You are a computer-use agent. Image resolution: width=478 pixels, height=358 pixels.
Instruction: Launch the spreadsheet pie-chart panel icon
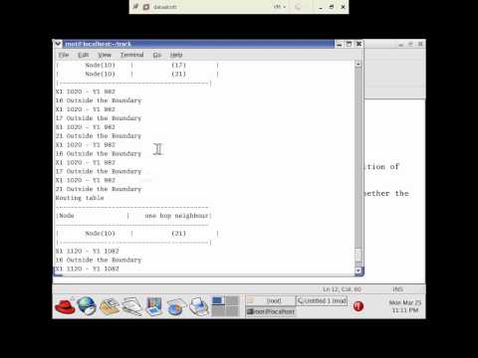coord(176,306)
